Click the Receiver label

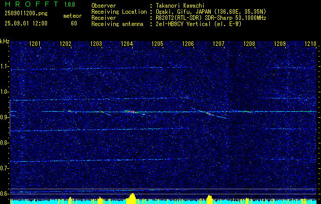[104, 18]
